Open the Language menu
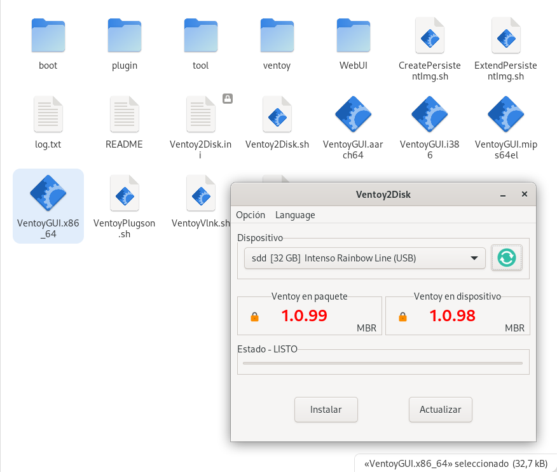 [295, 215]
